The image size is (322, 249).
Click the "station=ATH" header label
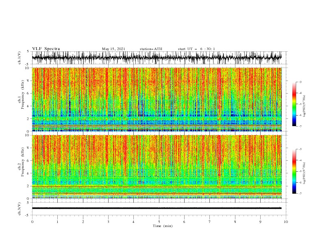(151, 49)
